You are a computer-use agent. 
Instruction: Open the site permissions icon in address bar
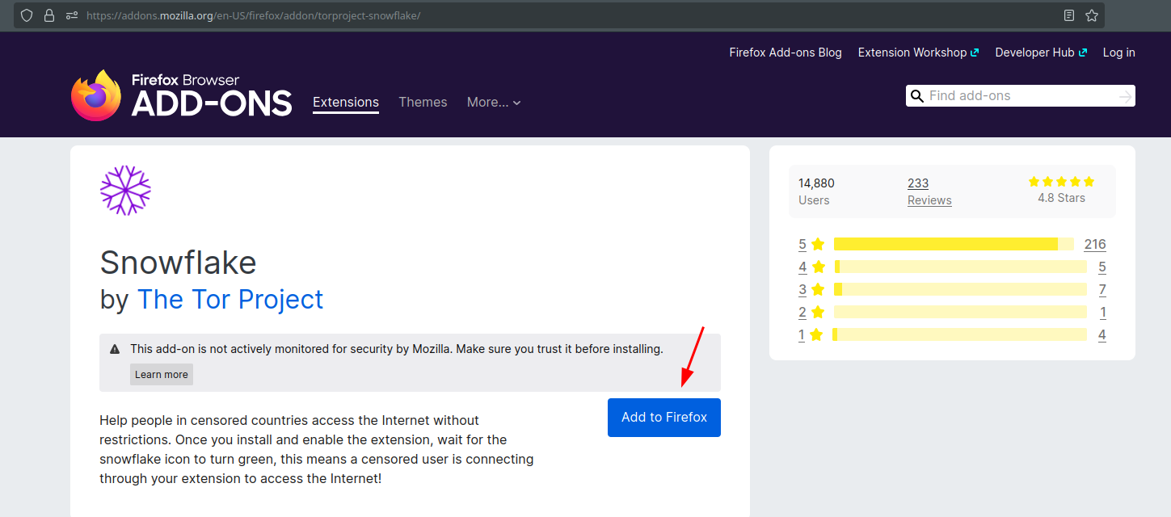pyautogui.click(x=71, y=15)
